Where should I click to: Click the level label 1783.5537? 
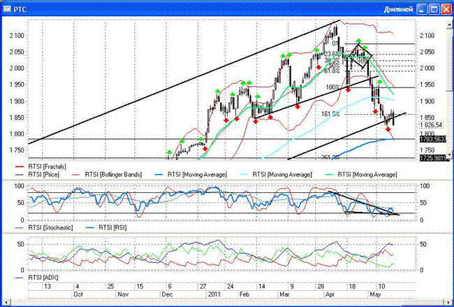(433, 140)
